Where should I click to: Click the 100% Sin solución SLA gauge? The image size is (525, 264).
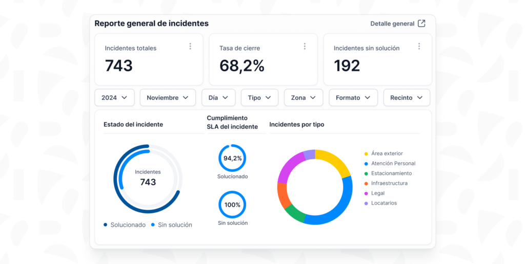232,205
